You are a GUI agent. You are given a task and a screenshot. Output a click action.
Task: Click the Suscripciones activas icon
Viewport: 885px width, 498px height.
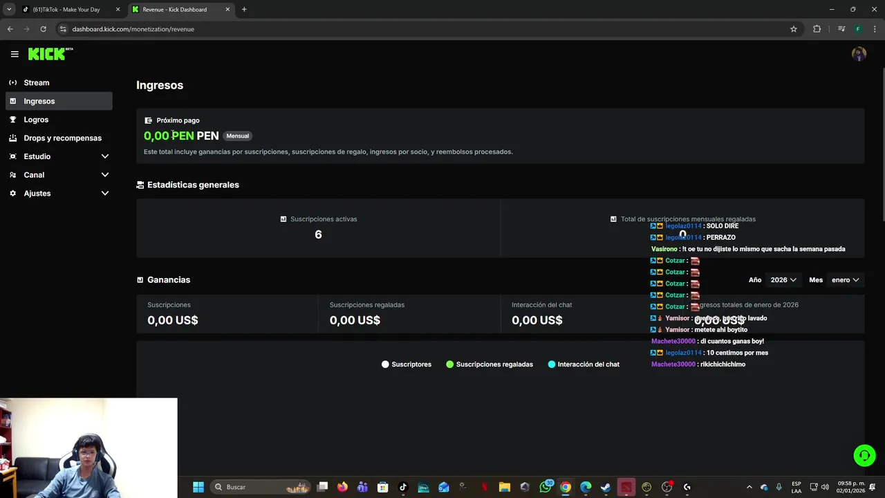pyautogui.click(x=283, y=219)
